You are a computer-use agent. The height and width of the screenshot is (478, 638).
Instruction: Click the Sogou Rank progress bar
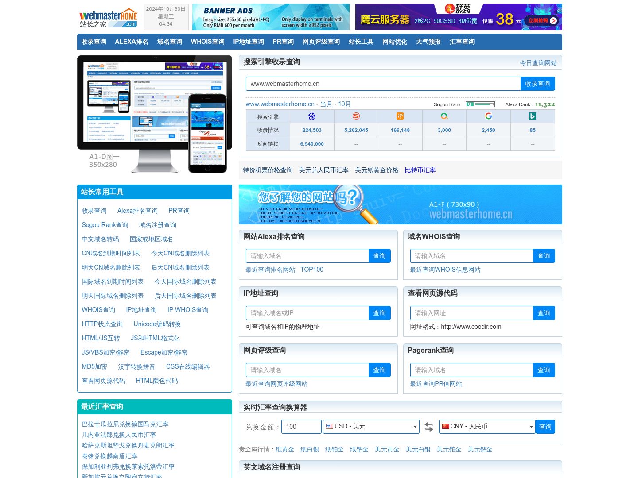coord(480,104)
